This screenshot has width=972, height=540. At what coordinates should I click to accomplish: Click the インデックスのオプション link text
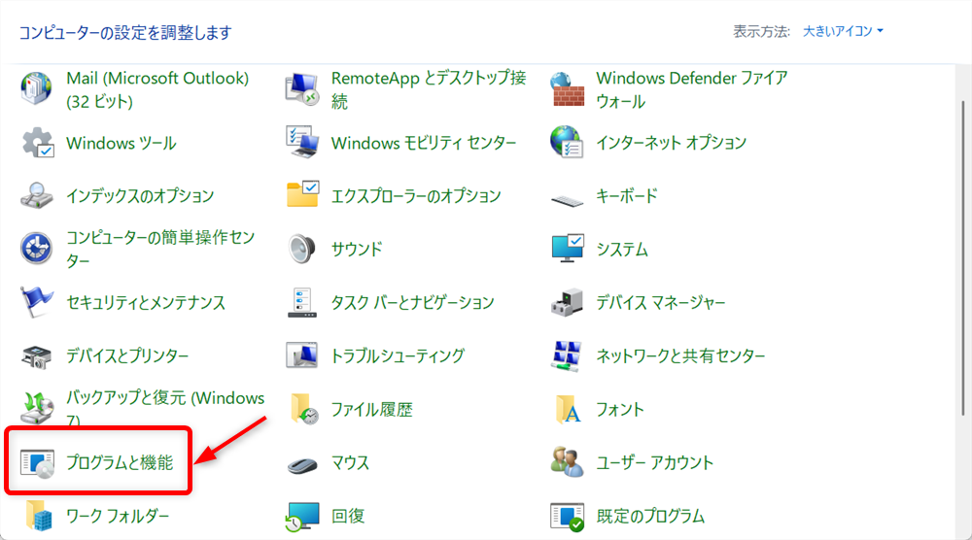pos(140,195)
